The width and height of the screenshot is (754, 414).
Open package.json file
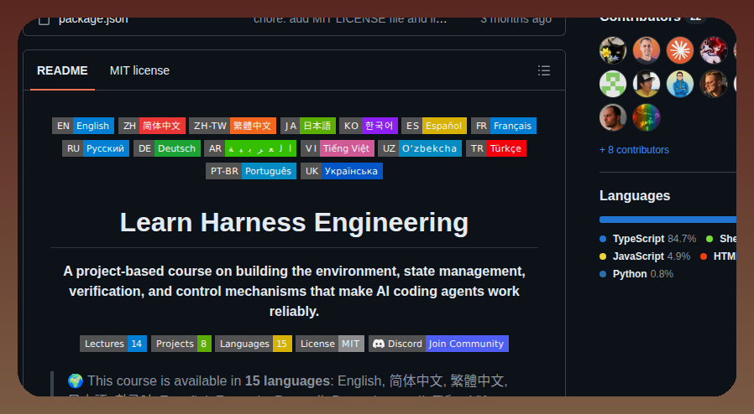click(x=93, y=20)
